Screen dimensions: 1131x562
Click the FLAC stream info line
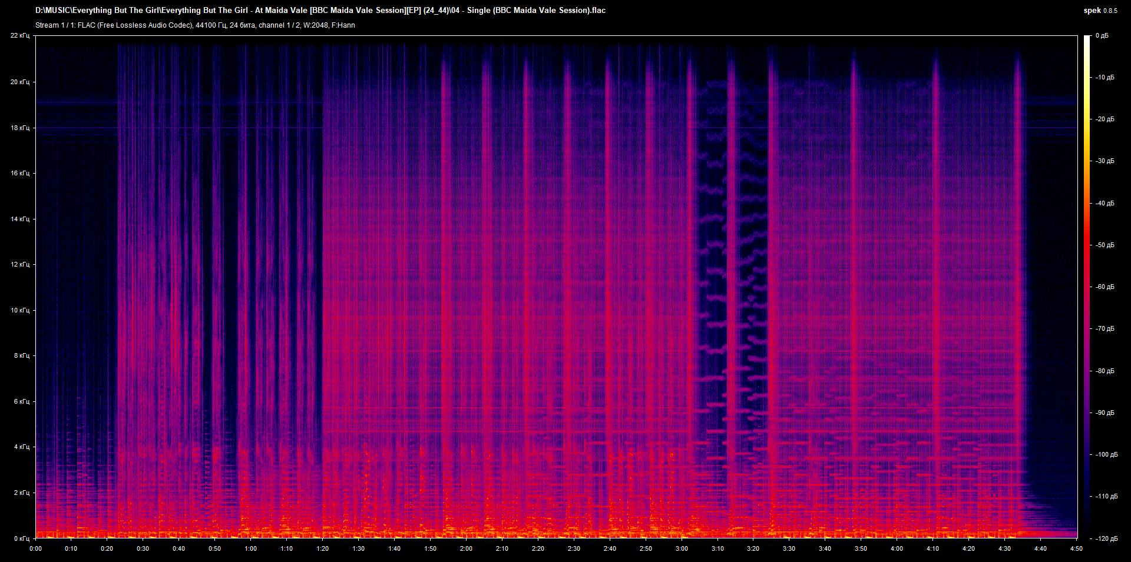coord(195,25)
